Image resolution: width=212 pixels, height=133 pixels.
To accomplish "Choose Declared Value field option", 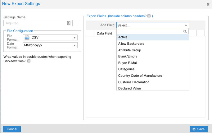I will coord(152,88).
